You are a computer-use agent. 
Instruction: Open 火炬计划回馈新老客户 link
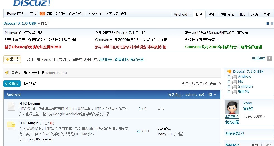[x=202, y=40]
